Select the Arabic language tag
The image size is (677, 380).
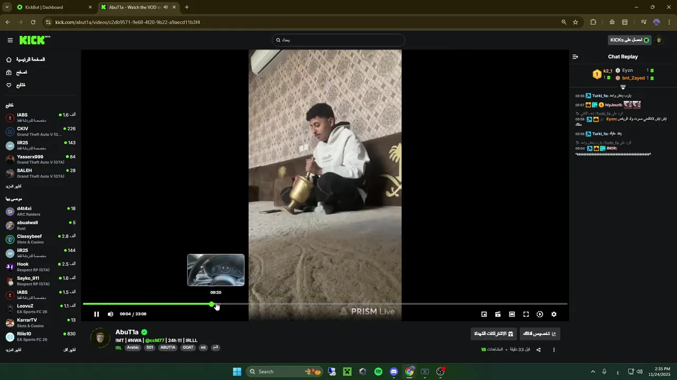tap(133, 348)
